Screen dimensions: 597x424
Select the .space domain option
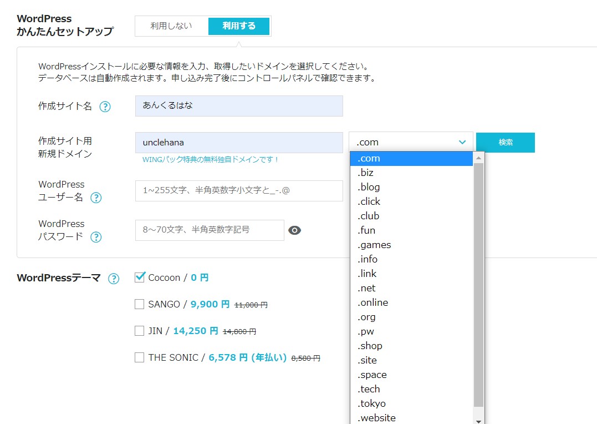tap(411, 375)
